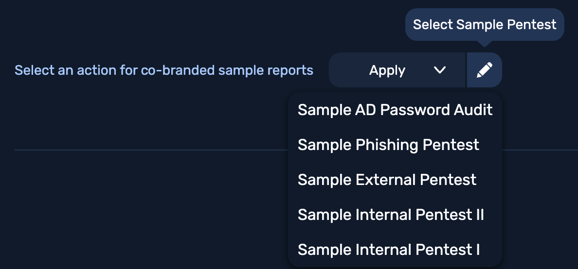Viewport: 578px width, 269px height.
Task: Collapse the sample report dropdown via chevron
Action: (439, 70)
